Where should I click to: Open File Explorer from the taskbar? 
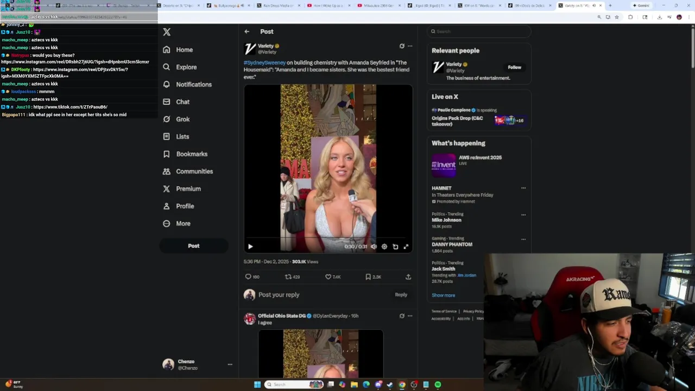click(x=354, y=384)
